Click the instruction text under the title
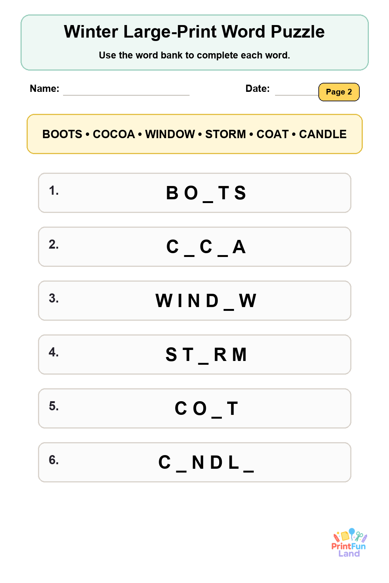Image resolution: width=389 pixels, height=583 pixels. pos(194,55)
